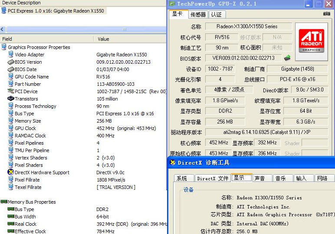The width and height of the screenshot is (335, 234).
Task: Click the ATI Radeon logo in GPU-Z
Action: pos(311,41)
